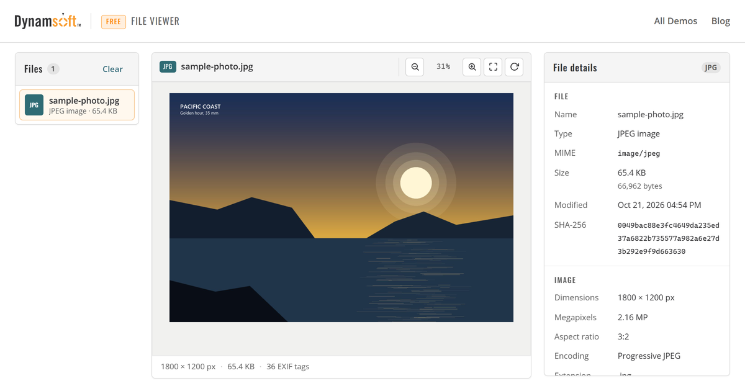Screen dimensions: 745x391
Task: Click the Size value 65.4 KB in details
Action: click(x=631, y=173)
